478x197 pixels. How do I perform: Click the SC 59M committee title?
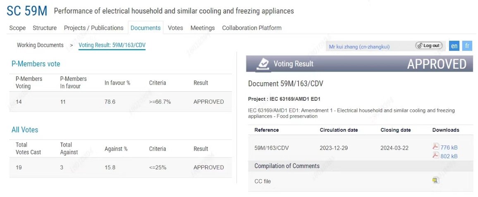(27, 11)
